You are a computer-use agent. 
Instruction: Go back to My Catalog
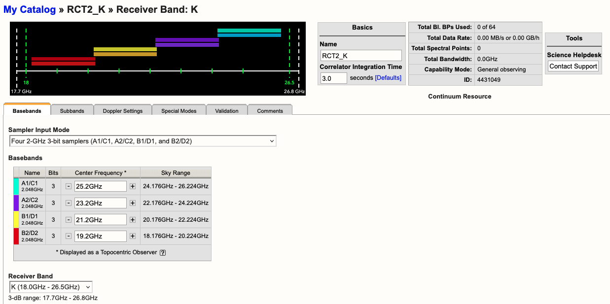pyautogui.click(x=30, y=9)
